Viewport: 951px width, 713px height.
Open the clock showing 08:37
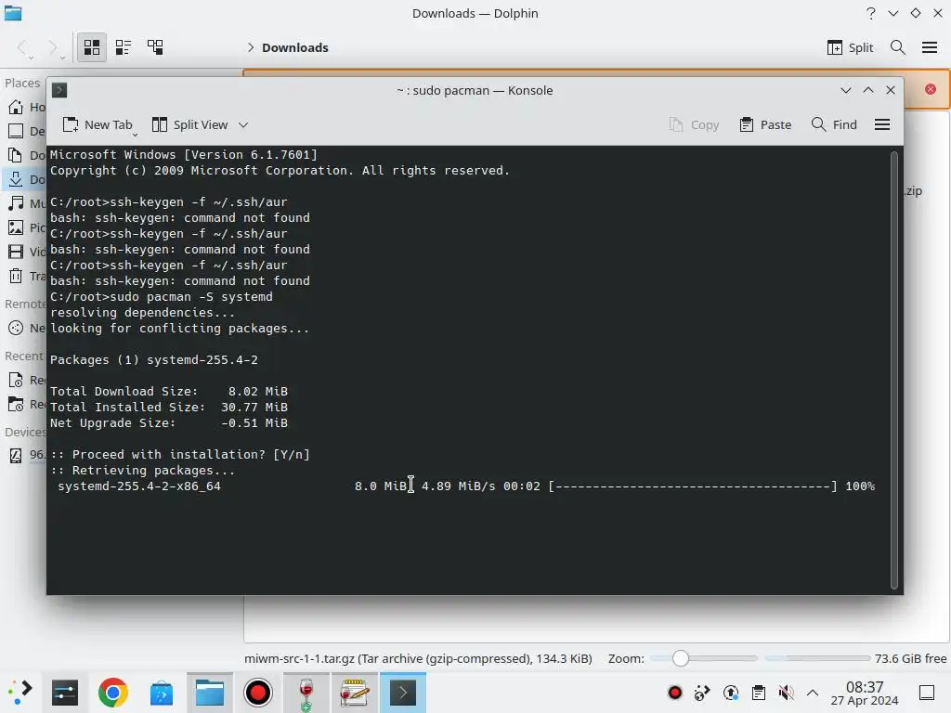pyautogui.click(x=865, y=693)
